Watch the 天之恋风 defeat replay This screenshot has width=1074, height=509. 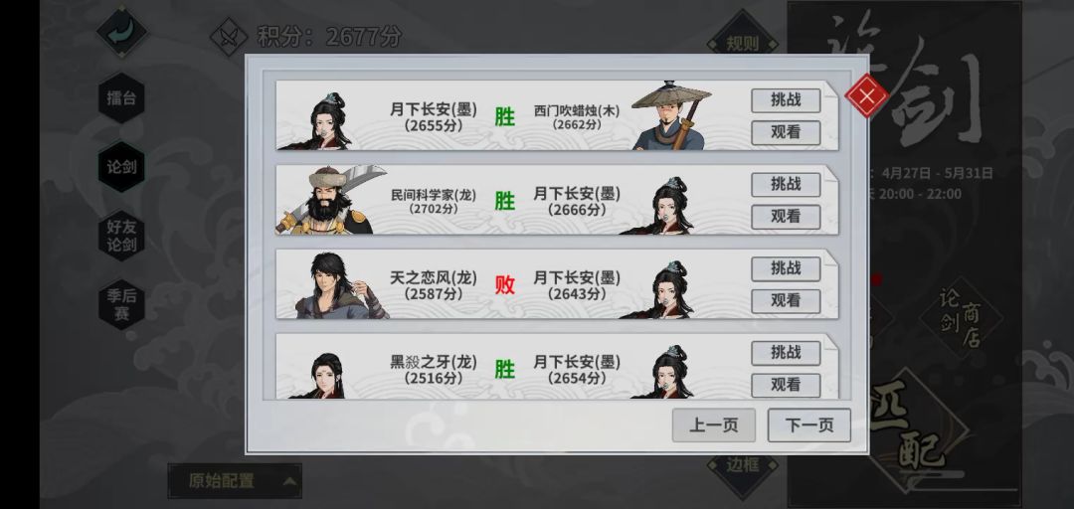pyautogui.click(x=786, y=301)
